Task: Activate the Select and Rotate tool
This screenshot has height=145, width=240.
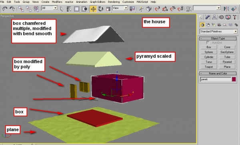Action: pos(101,9)
